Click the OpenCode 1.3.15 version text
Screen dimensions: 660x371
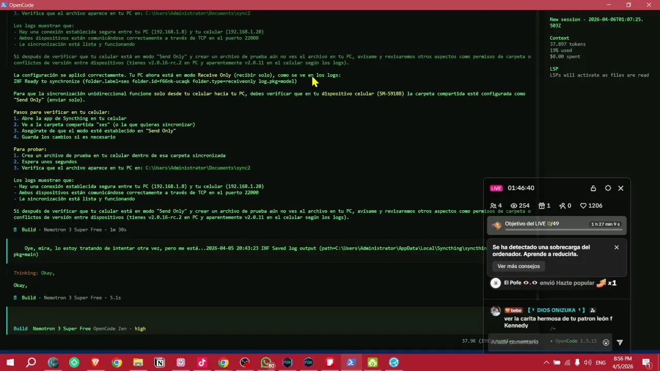[x=576, y=341]
